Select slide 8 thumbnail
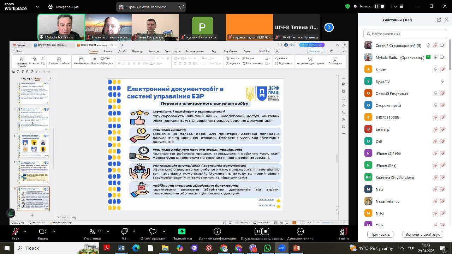The width and height of the screenshot is (452, 254). point(34,145)
